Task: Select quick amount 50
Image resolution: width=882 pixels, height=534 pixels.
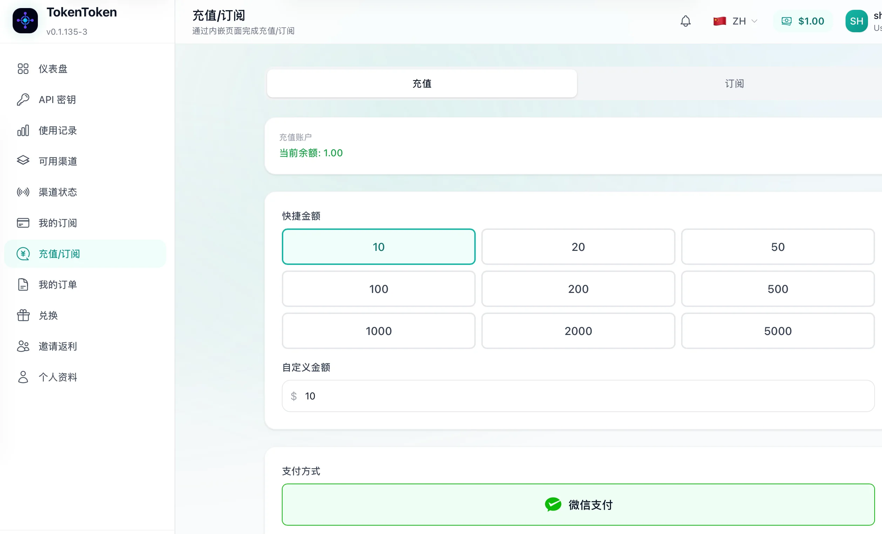Action: tap(778, 247)
